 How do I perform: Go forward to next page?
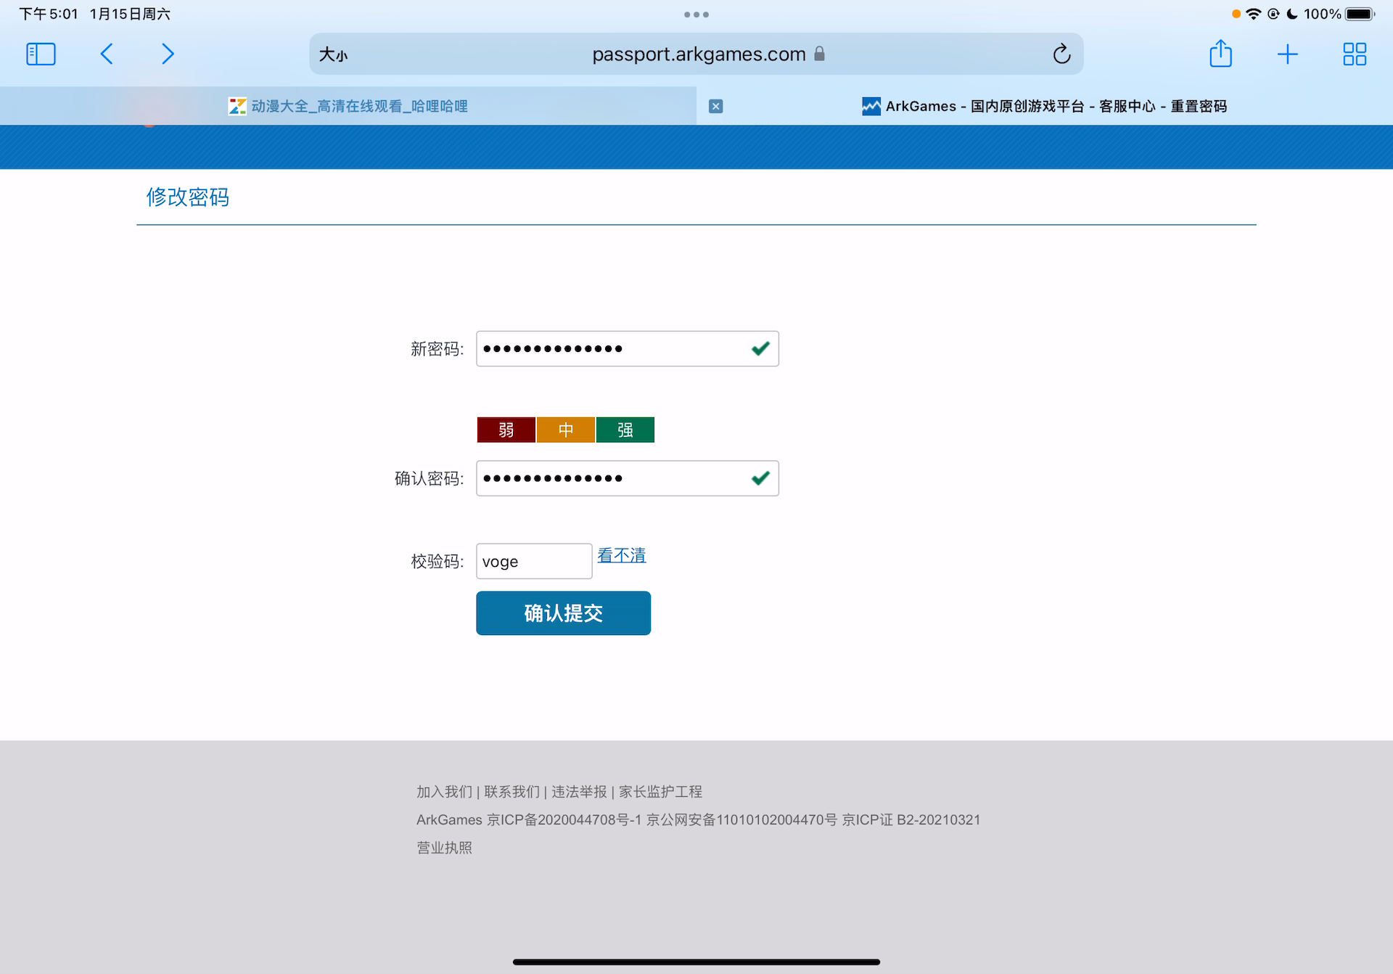[x=168, y=54]
